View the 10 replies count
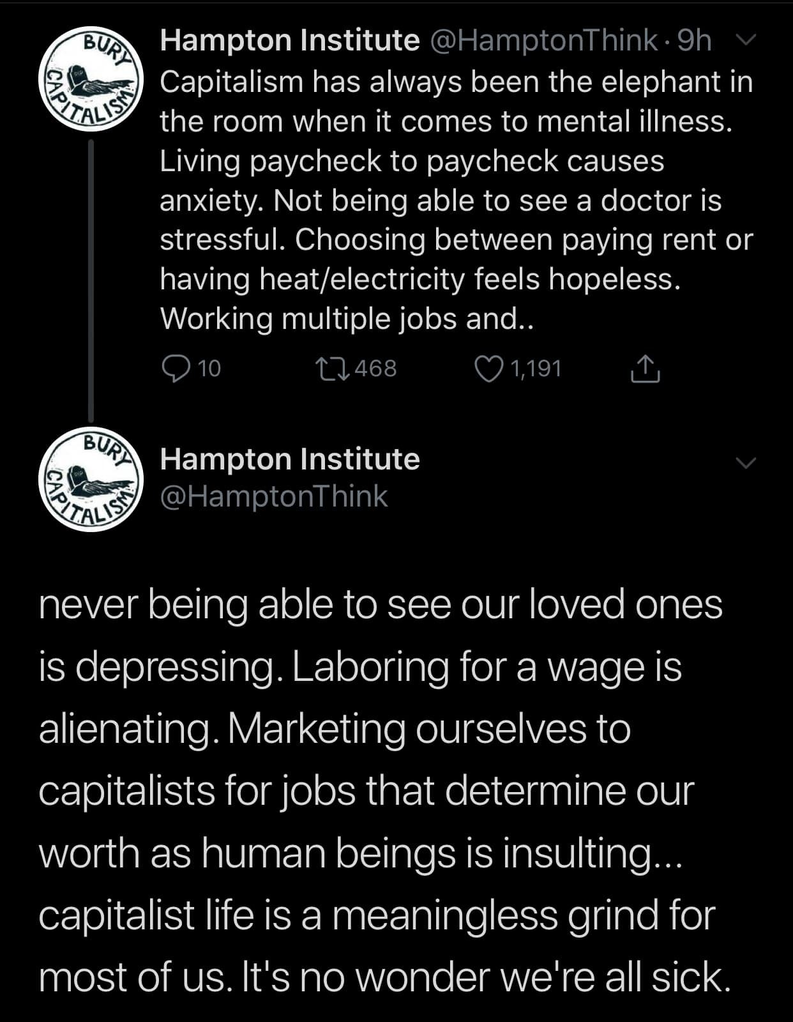 tap(209, 369)
